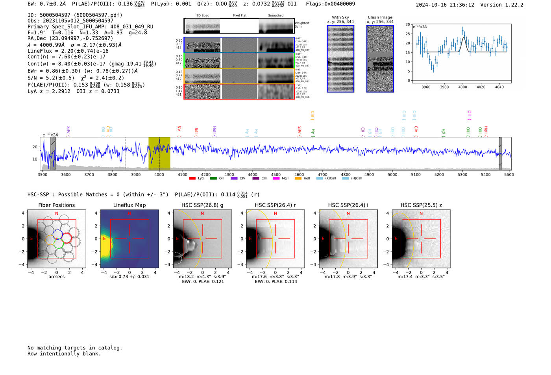Image resolution: width=551 pixels, height=375 pixels.
Task: Click the Gaussian line-fit plot near 4000 Å
Action: (x=461, y=54)
